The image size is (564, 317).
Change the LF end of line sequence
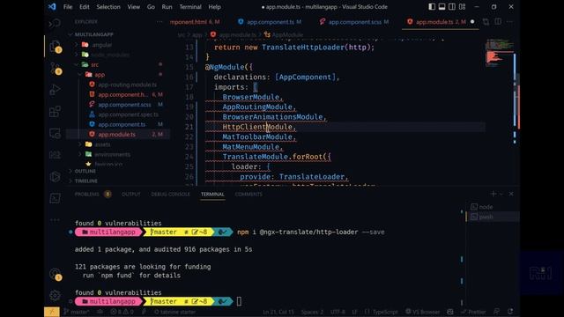click(354, 312)
